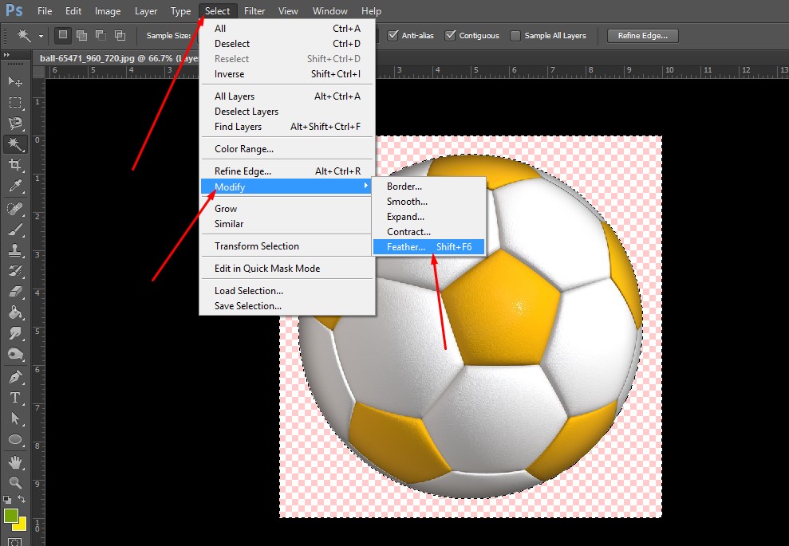
Task: Choose Subtract from Selection mode
Action: tap(101, 35)
